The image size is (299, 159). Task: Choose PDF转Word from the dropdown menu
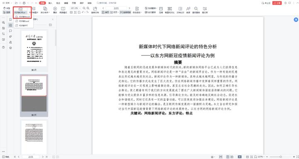pos(24,17)
